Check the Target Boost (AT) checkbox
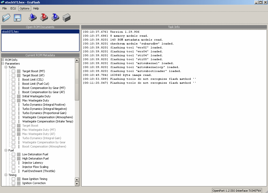268x193 pixels. pos(14,75)
